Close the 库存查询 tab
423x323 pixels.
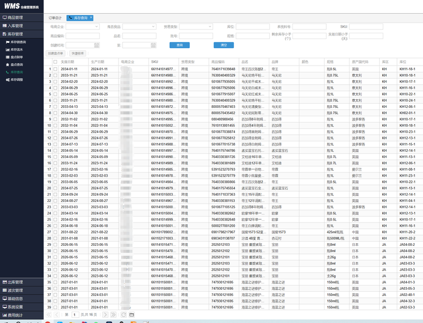pos(91,17)
